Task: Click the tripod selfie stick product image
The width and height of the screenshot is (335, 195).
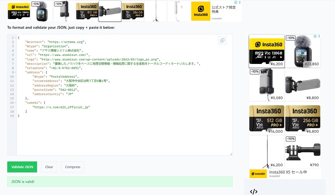Action: 156,11
